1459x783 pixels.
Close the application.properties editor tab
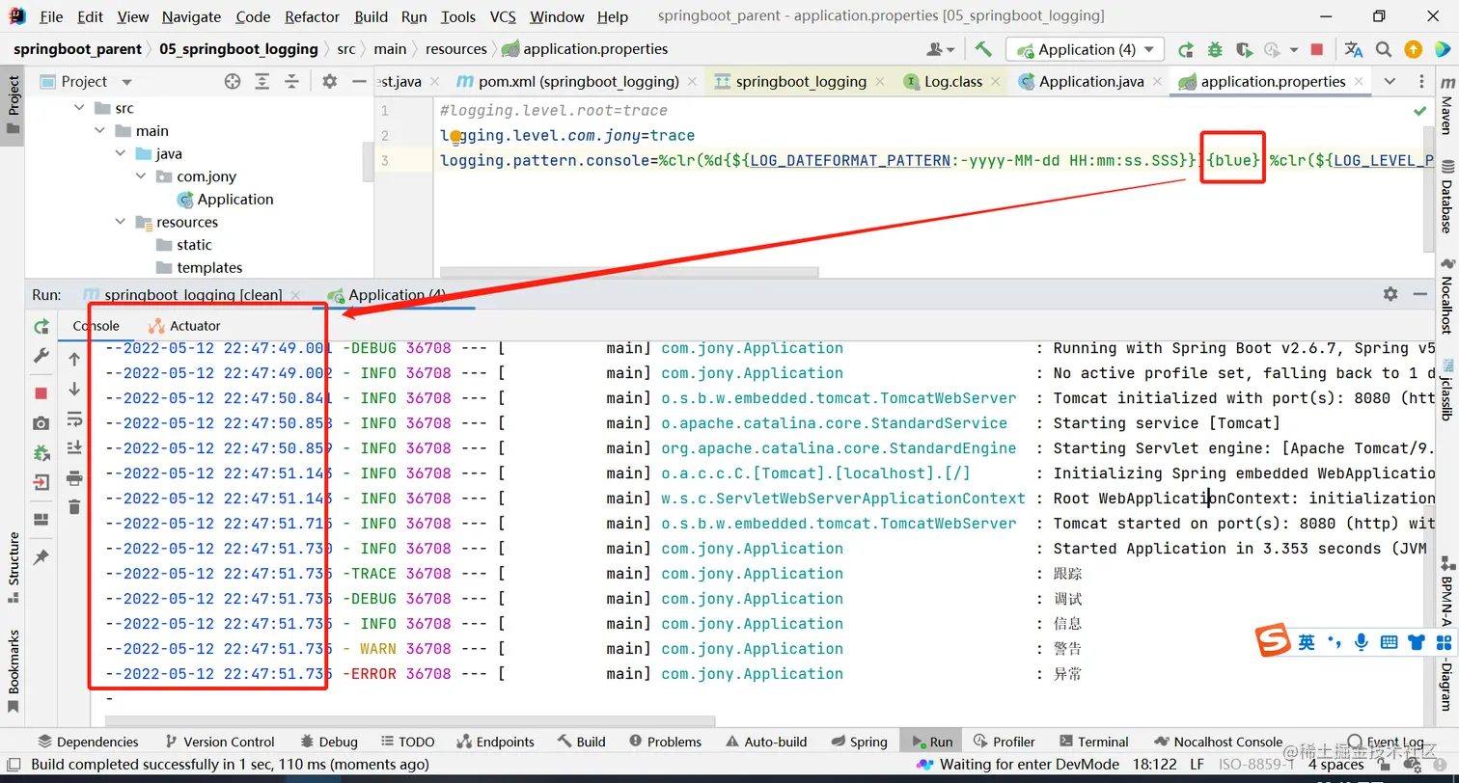pos(1359,82)
